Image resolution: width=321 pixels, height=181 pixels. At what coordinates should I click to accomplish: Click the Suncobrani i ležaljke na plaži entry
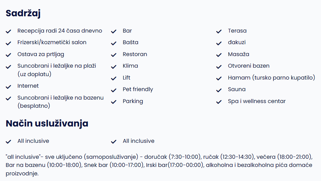point(57,70)
